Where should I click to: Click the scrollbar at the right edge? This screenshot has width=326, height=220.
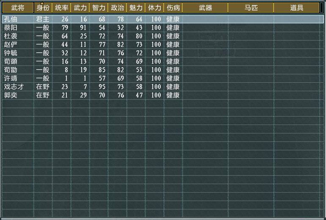(x=322, y=8)
